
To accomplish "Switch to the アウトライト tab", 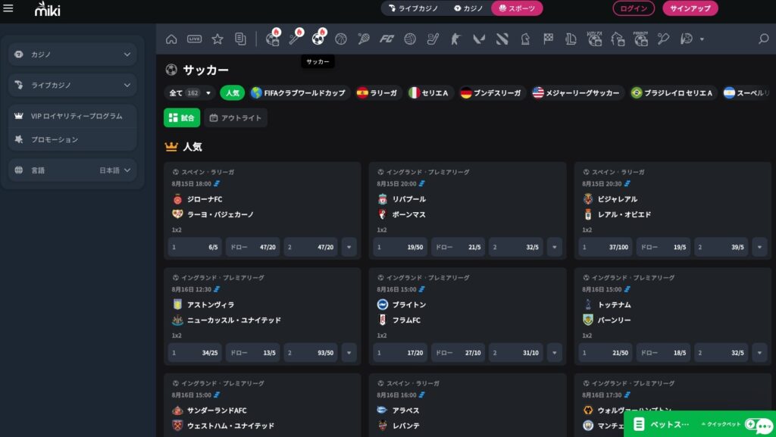I will pyautogui.click(x=236, y=117).
